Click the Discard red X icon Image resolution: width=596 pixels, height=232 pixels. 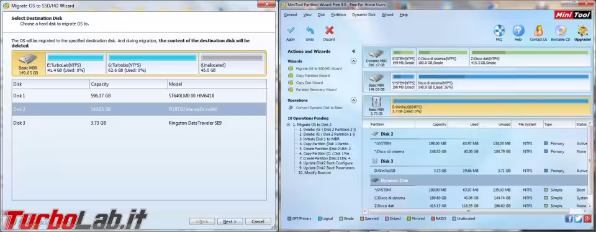329,30
